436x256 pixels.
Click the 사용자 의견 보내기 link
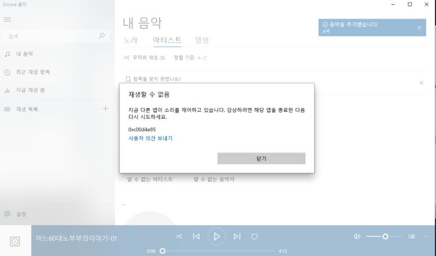(x=151, y=138)
